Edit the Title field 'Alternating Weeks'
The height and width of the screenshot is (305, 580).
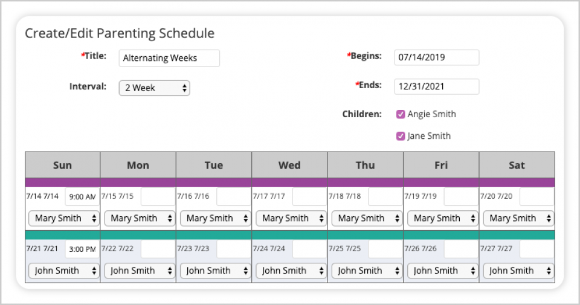pos(169,58)
